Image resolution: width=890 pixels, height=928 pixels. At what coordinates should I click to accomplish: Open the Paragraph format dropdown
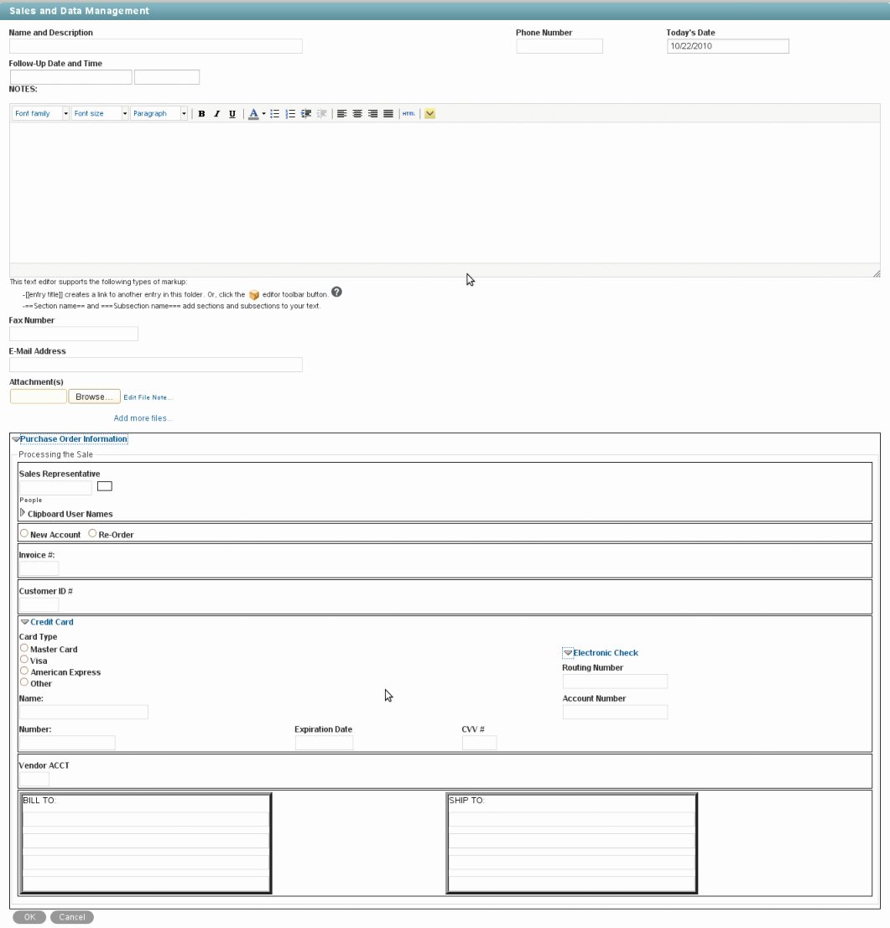pos(159,114)
